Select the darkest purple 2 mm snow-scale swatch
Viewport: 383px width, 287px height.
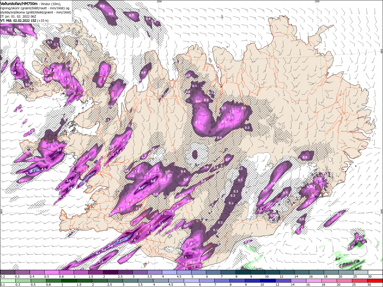tap(110, 272)
